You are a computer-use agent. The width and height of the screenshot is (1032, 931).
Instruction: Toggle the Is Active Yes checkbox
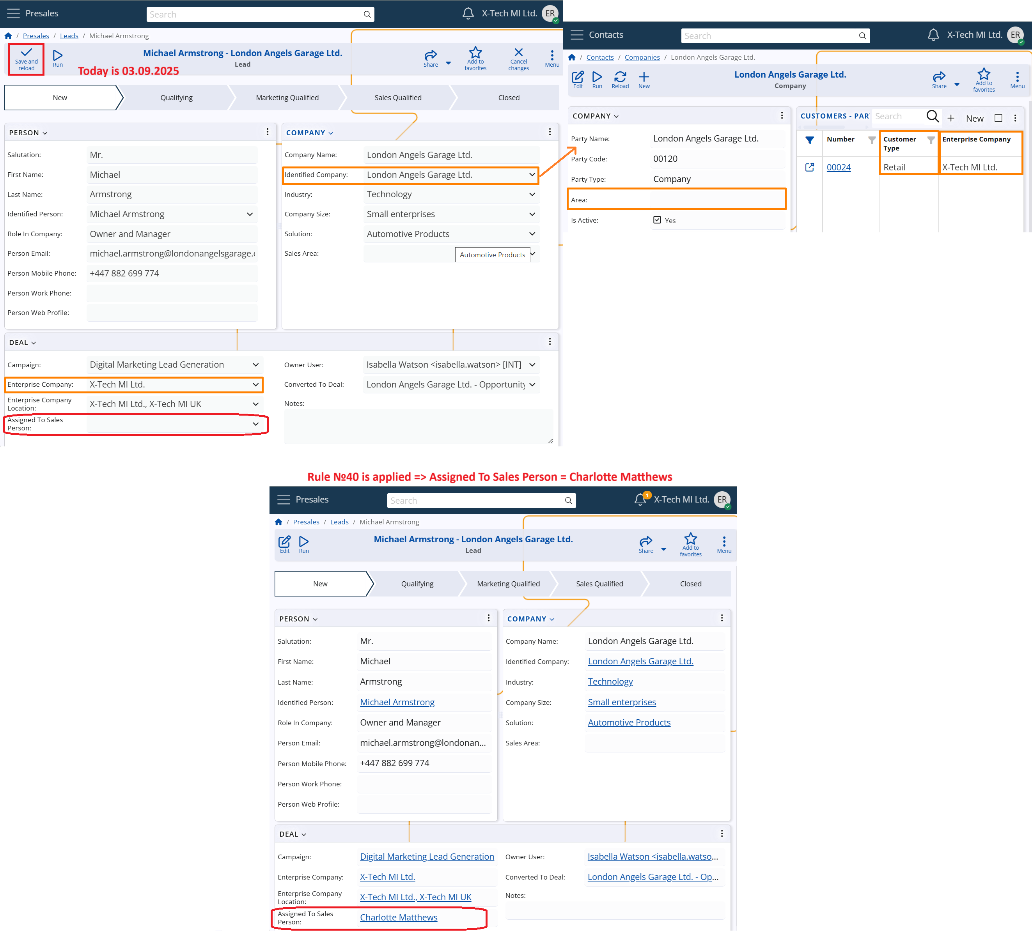tap(657, 220)
